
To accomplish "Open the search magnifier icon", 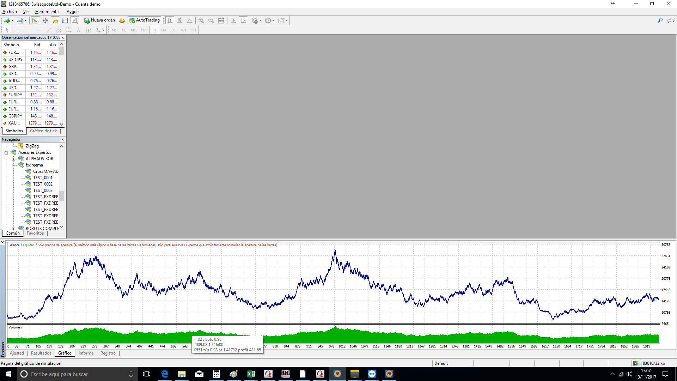I will pos(660,20).
